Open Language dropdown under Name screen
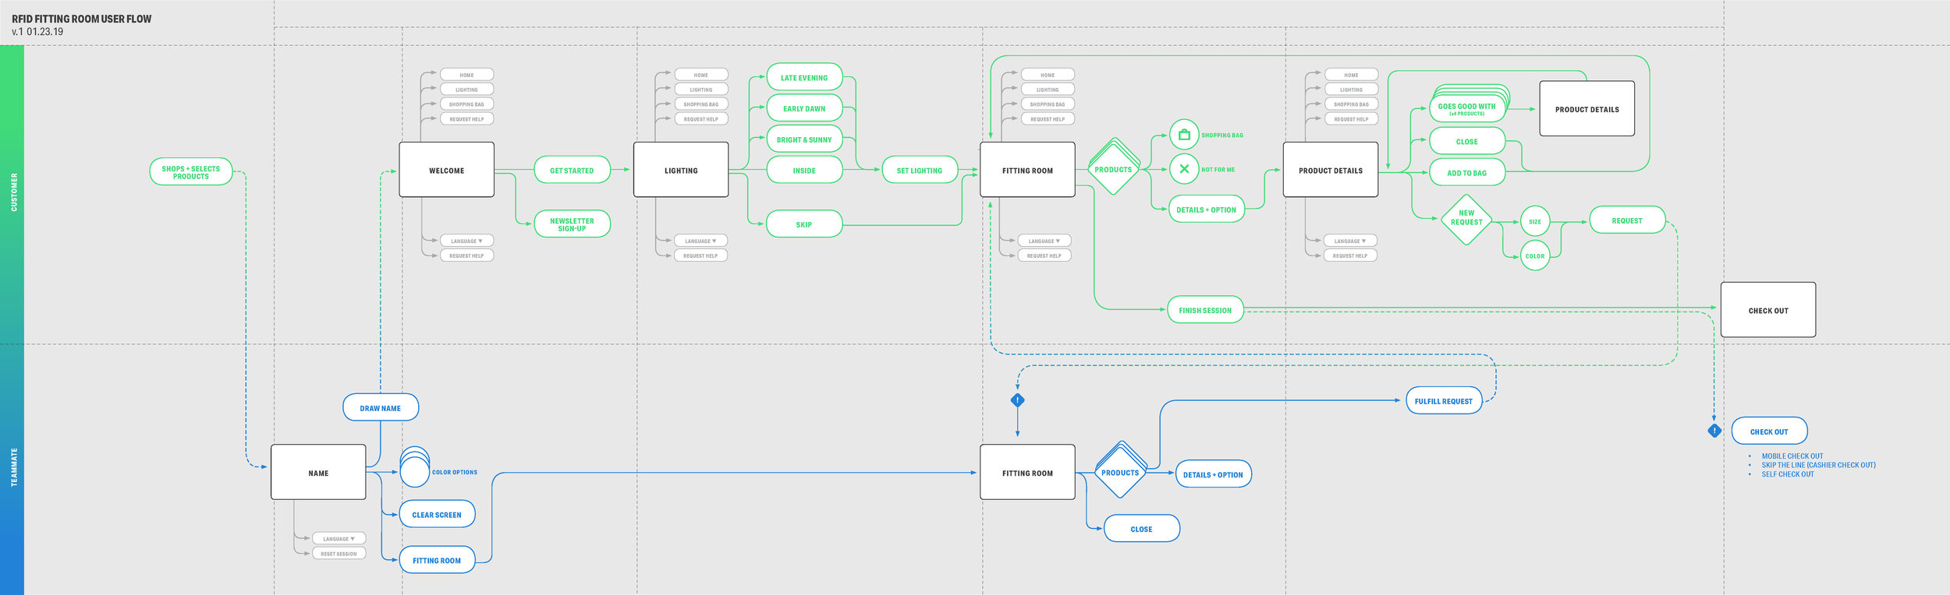This screenshot has width=1950, height=595. pyautogui.click(x=339, y=538)
